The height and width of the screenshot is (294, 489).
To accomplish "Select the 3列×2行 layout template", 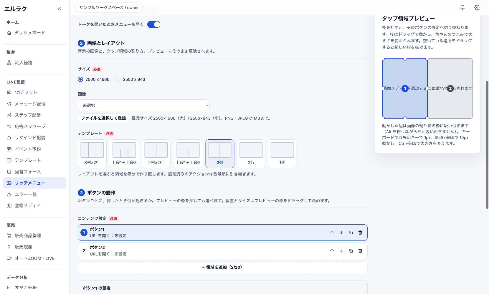I will [x=92, y=154].
